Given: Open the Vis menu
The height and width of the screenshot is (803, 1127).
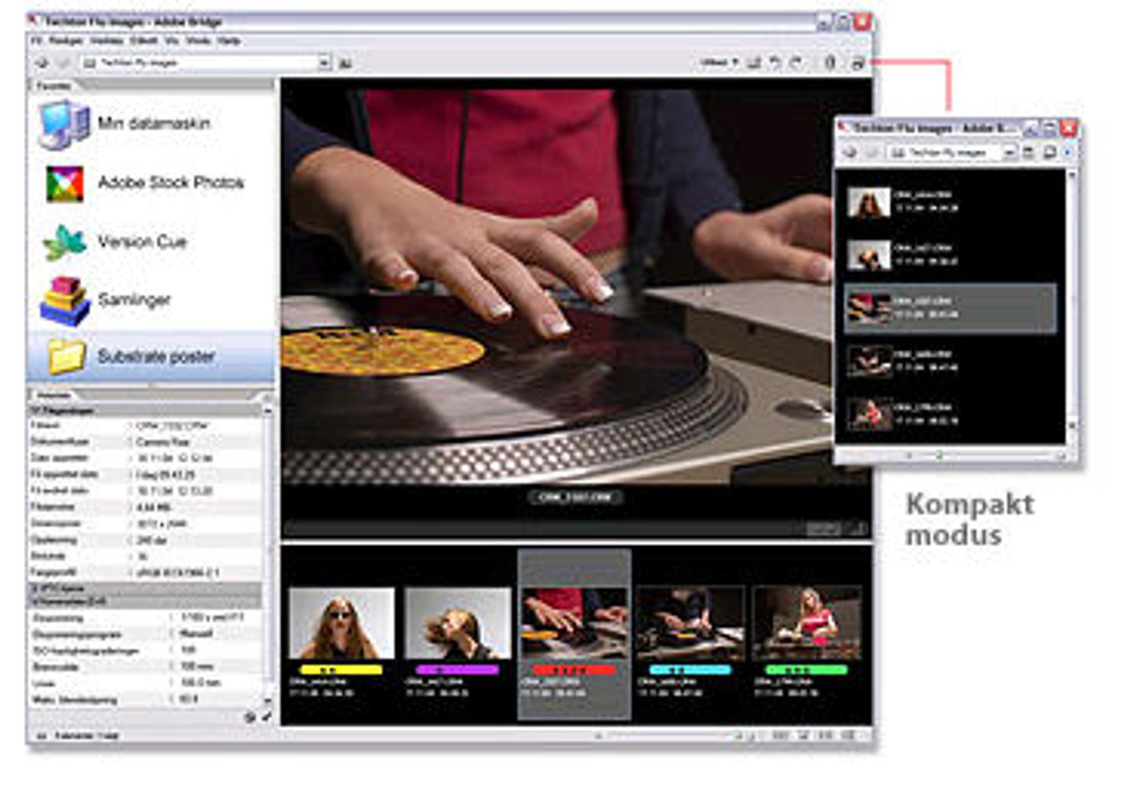Looking at the screenshot, I should (x=172, y=41).
